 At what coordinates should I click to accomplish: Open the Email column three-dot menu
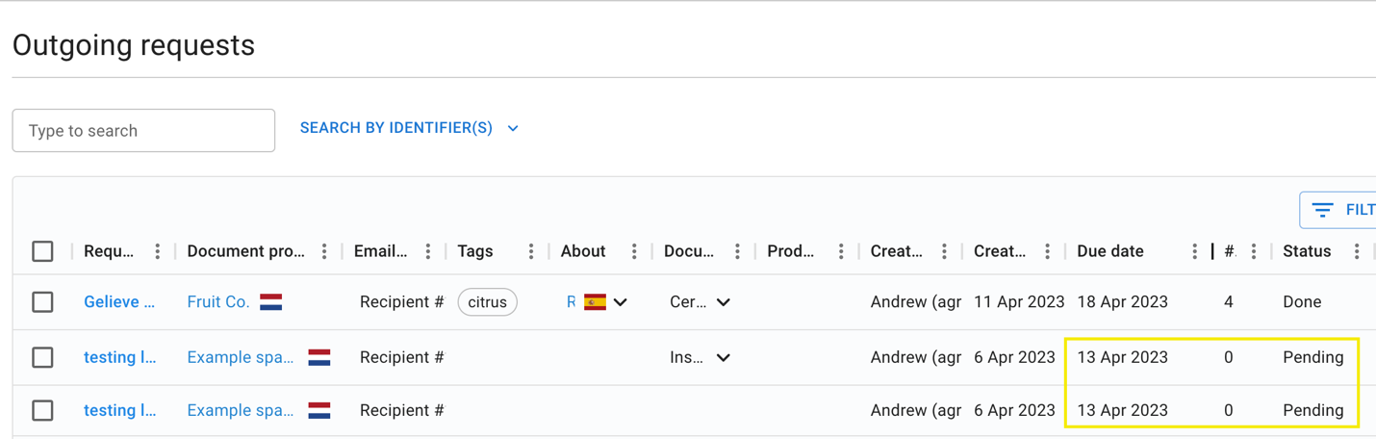[x=428, y=251]
